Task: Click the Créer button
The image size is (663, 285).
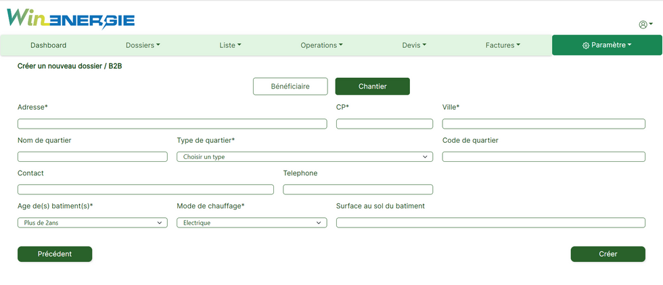Action: pyautogui.click(x=608, y=254)
